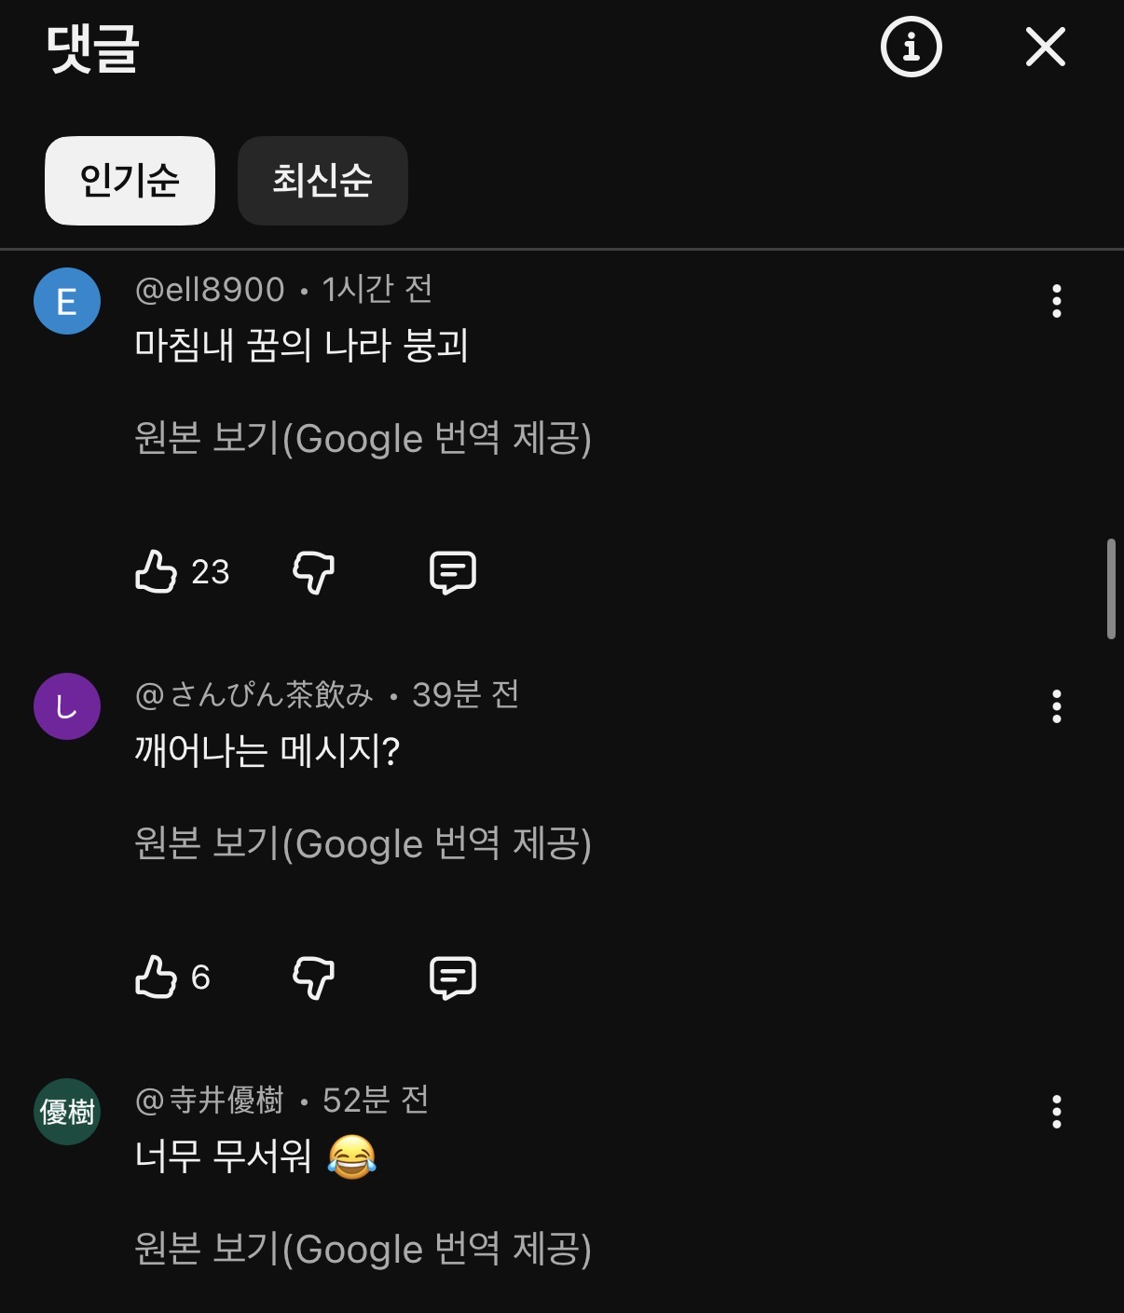Show original text of 너무 무서워 comment
This screenshot has width=1124, height=1313.
click(363, 1249)
